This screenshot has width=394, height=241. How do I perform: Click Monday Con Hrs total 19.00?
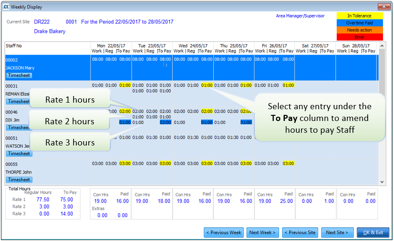(x=100, y=201)
